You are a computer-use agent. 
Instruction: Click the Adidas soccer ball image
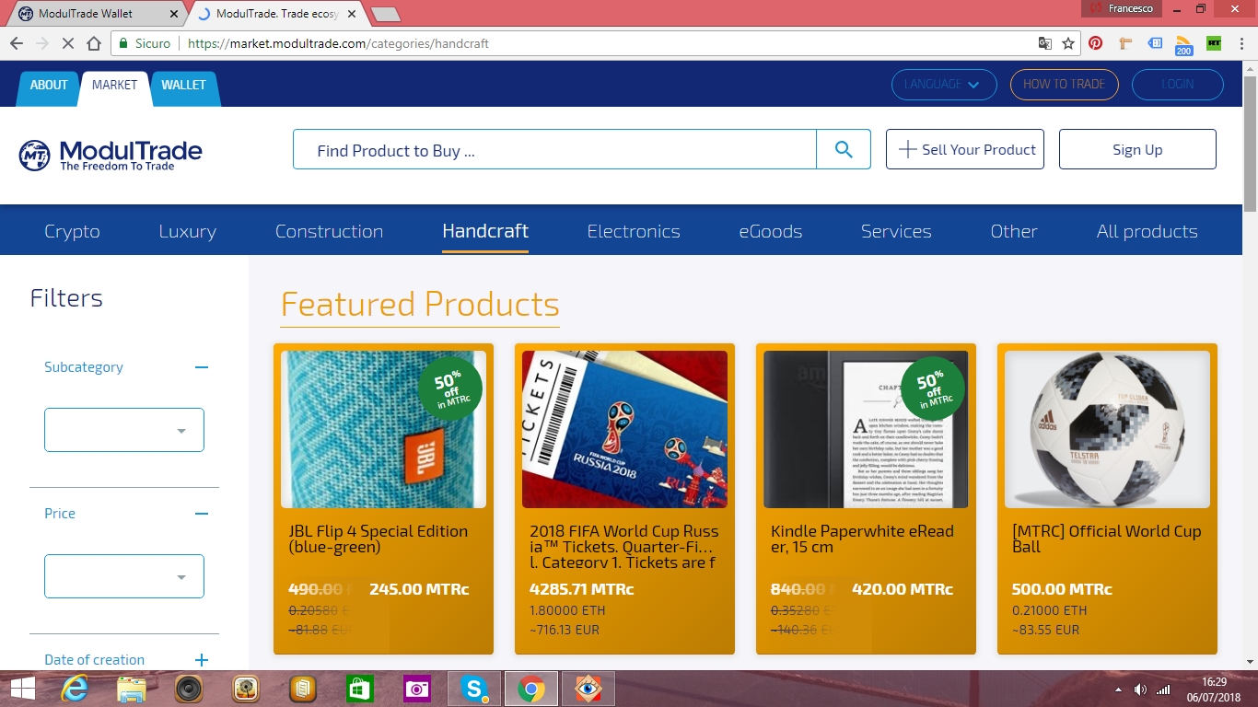click(x=1107, y=429)
